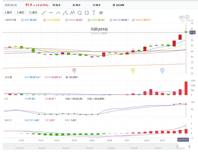Click the blue 5 marker on chart

[x=162, y=70]
